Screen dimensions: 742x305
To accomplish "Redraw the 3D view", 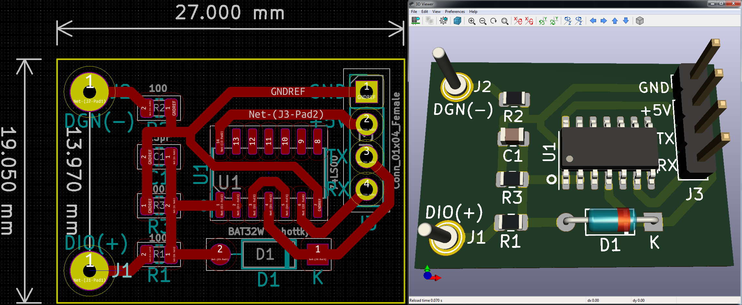I will pos(494,21).
